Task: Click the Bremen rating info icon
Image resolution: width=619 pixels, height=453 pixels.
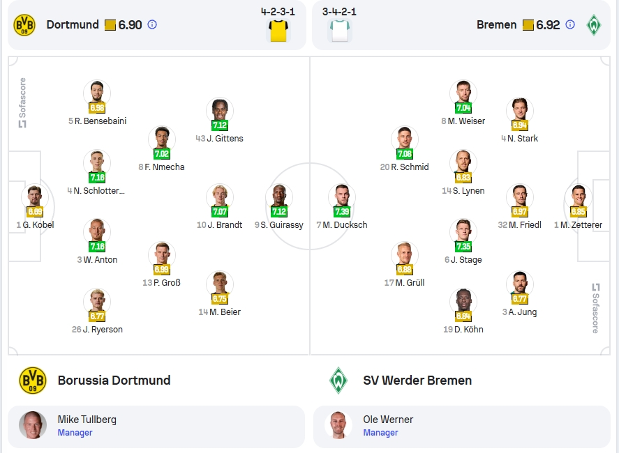Action: point(570,25)
